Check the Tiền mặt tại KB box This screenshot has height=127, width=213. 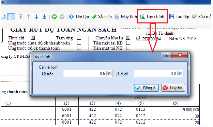(128, 43)
